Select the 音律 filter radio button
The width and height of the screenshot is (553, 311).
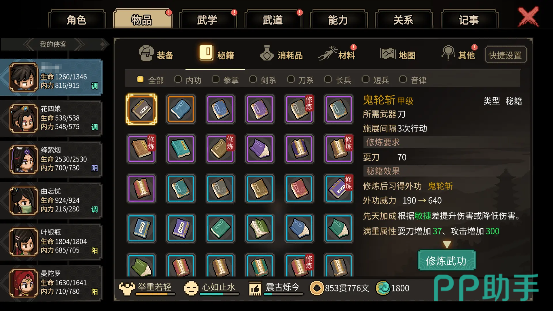403,79
